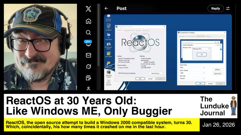Open reply filter settings sliders icon
Viewport: 241px width, 135px height.
click(228, 9)
